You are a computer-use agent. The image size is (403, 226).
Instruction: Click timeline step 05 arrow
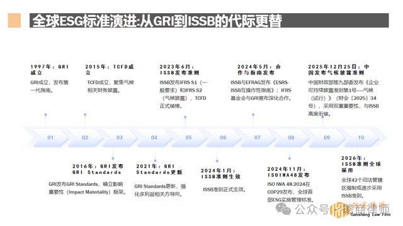[188, 137]
